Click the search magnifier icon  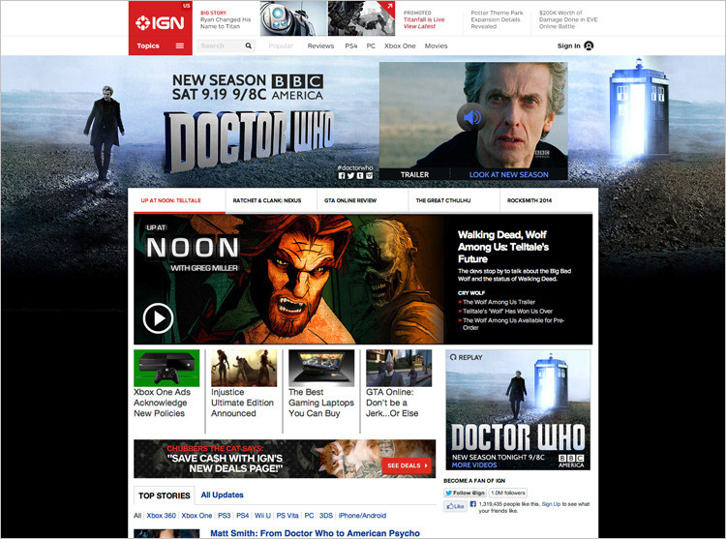(249, 45)
